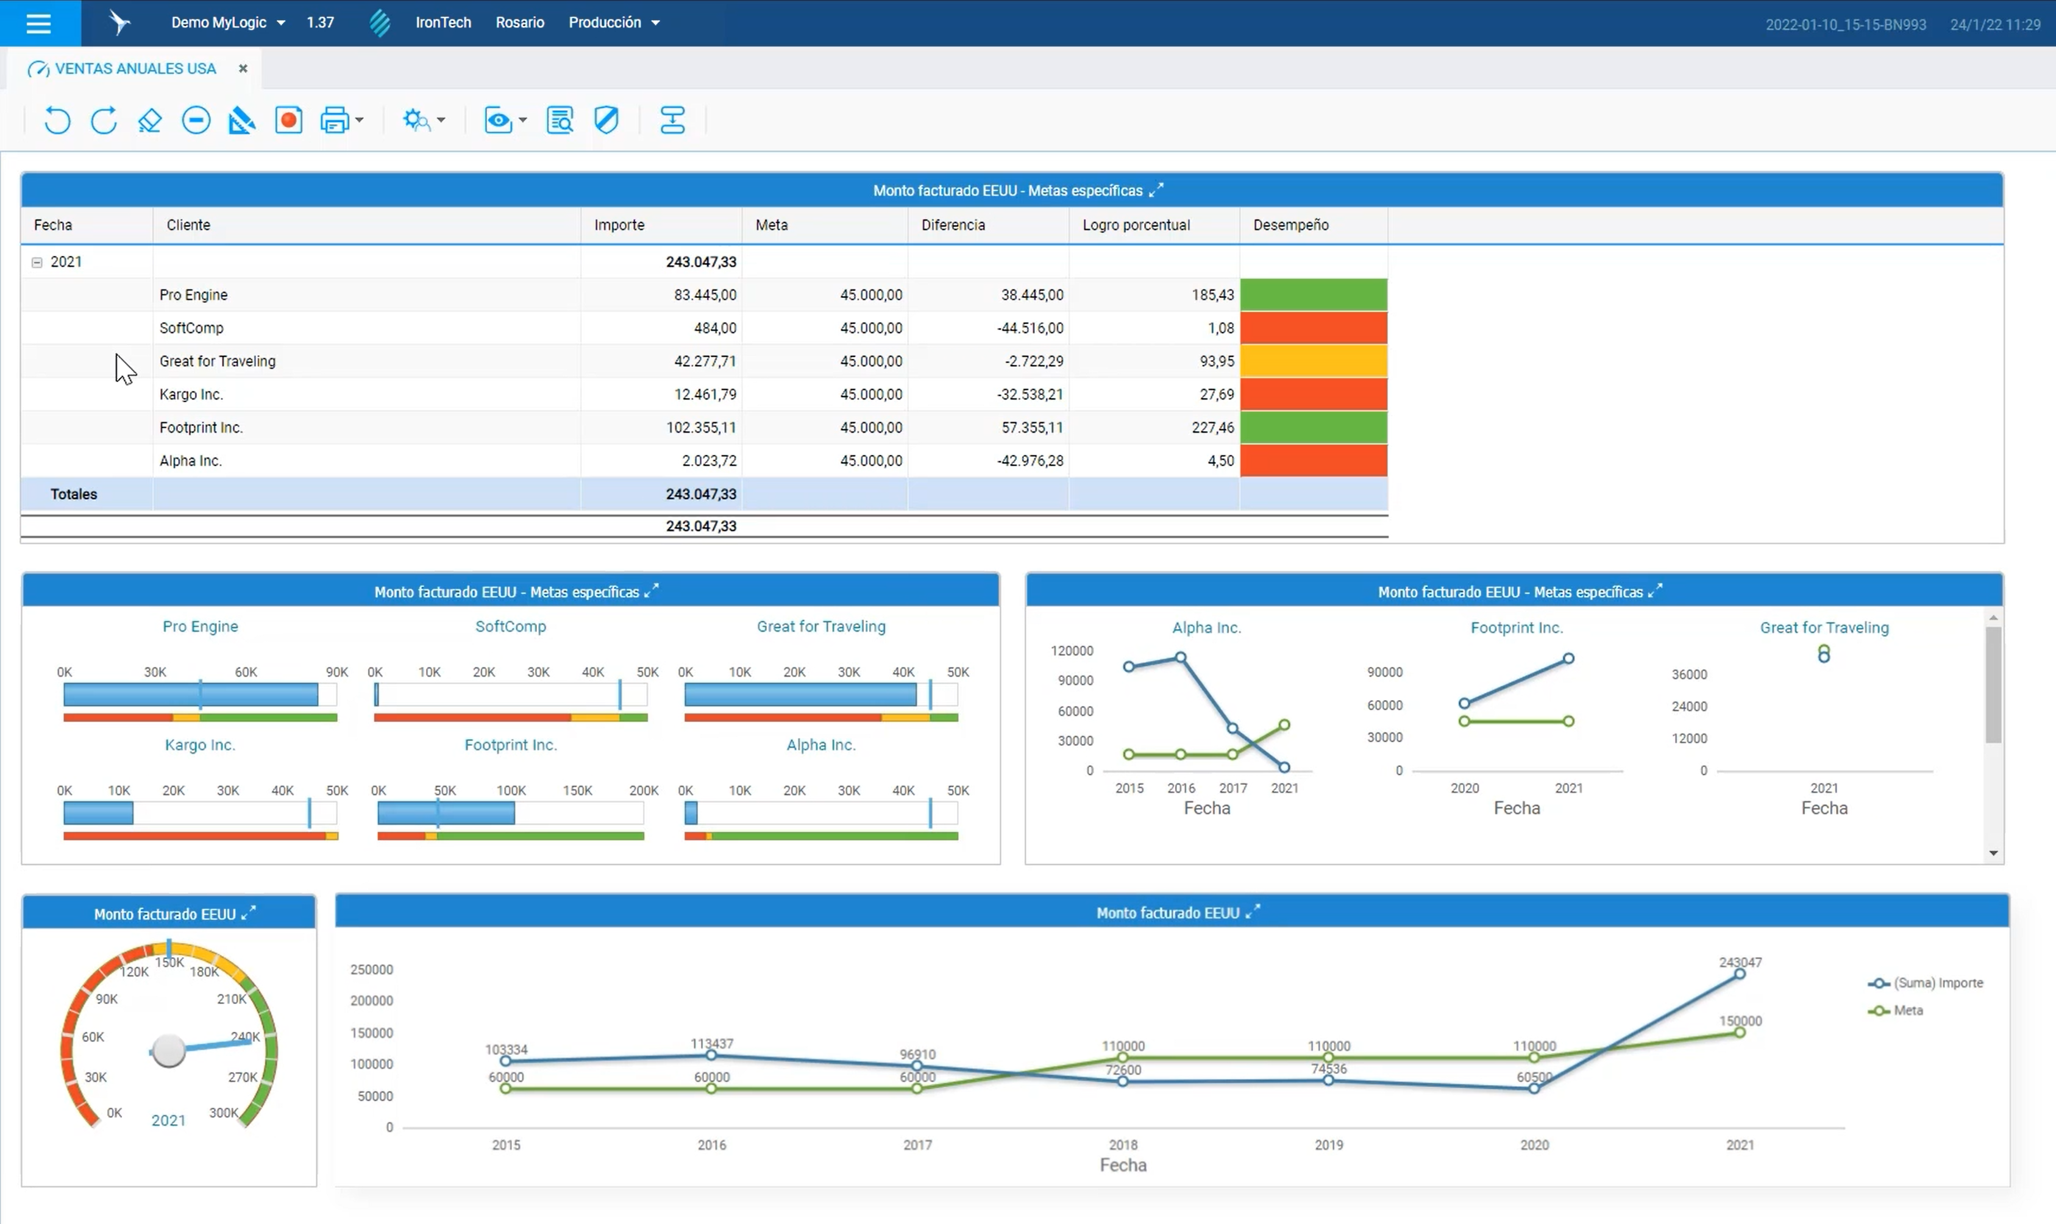Click the Totales row label
2056x1224 pixels.
click(x=73, y=494)
